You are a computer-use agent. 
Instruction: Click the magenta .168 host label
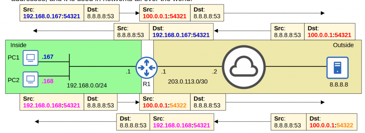47,81
